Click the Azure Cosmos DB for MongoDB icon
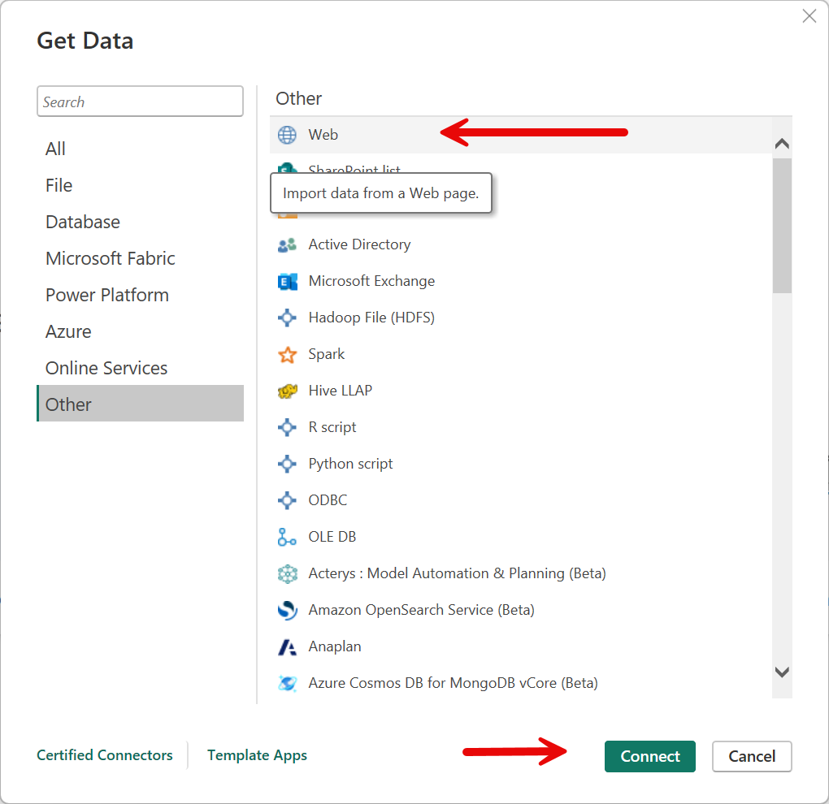 287,683
